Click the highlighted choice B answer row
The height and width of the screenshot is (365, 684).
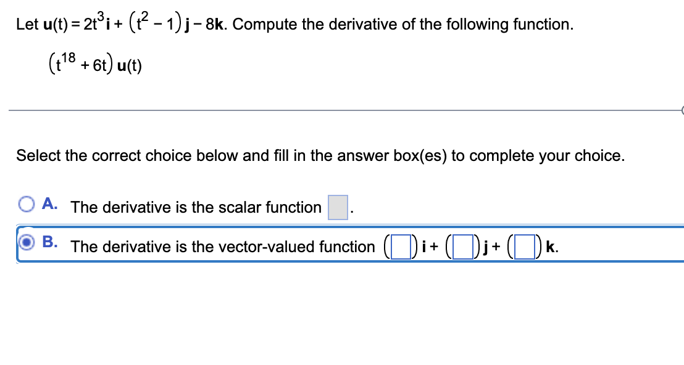[x=340, y=246]
